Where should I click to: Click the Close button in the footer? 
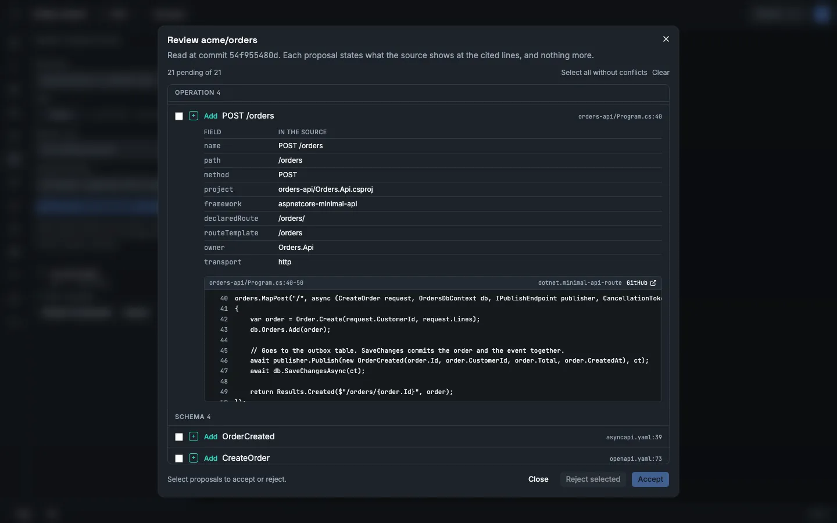(538, 479)
